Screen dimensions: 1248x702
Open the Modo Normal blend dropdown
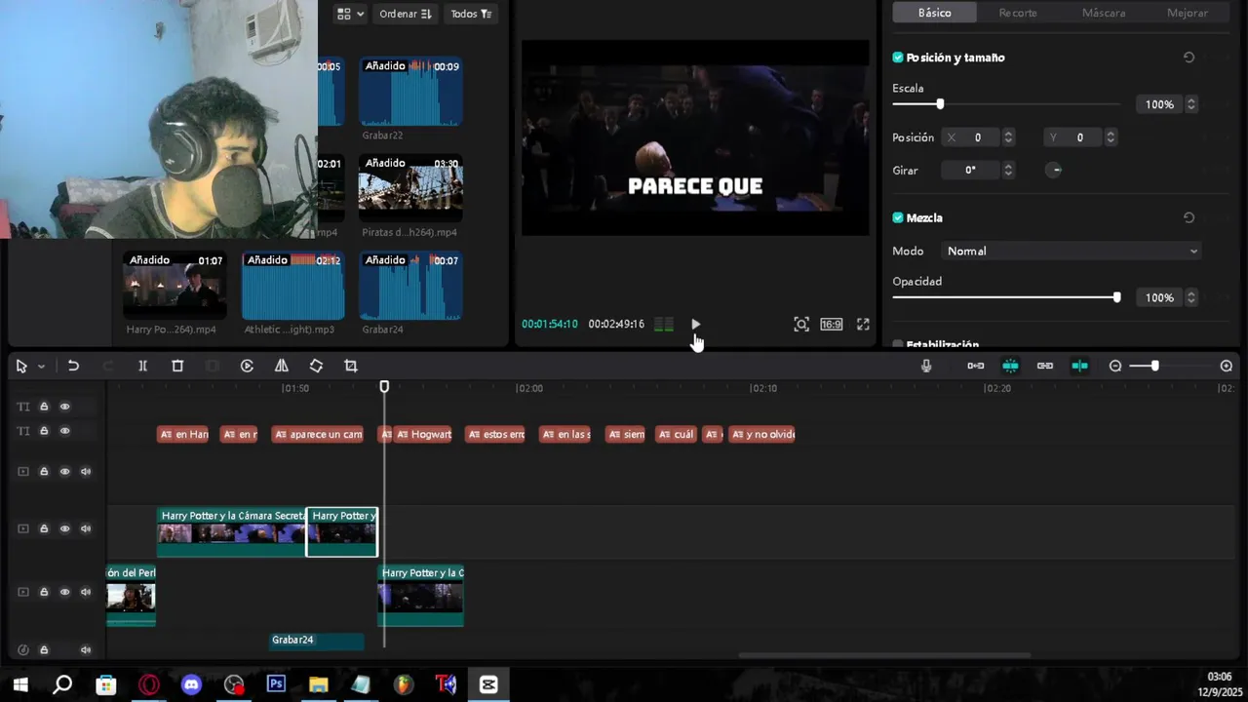1072,251
